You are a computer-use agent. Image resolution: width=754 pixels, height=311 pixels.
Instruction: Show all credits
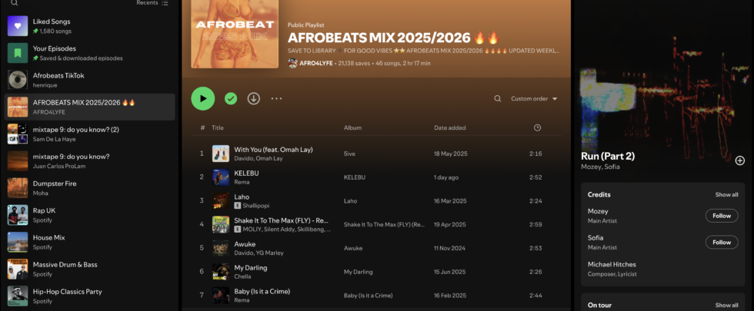pyautogui.click(x=726, y=194)
